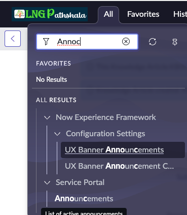Click the LNG Pathshala logo
The height and width of the screenshot is (215, 187).
coord(50,14)
